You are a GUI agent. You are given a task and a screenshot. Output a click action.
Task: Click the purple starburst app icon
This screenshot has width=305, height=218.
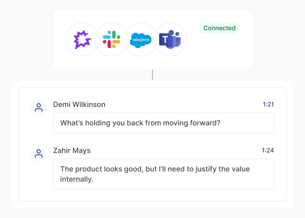(x=82, y=39)
